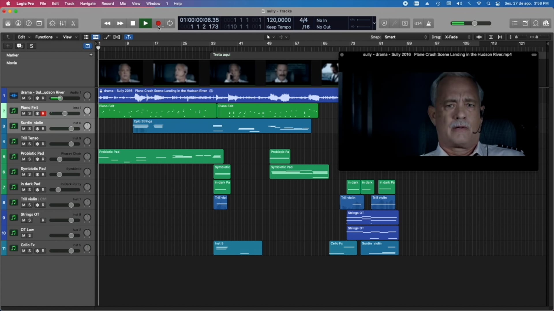Viewport: 554px width, 311px height.
Task: Open the Navigate menu
Action: [88, 3]
